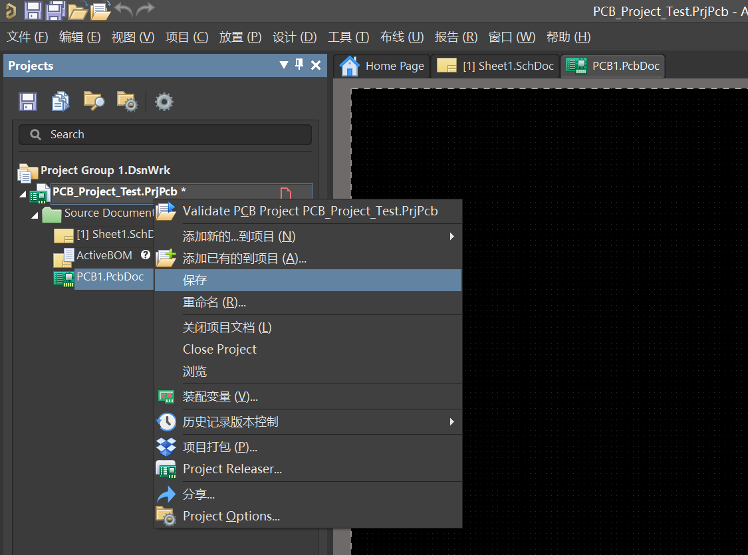Open the 设计 (D) menu
Screen dimensions: 748x555
pos(295,37)
